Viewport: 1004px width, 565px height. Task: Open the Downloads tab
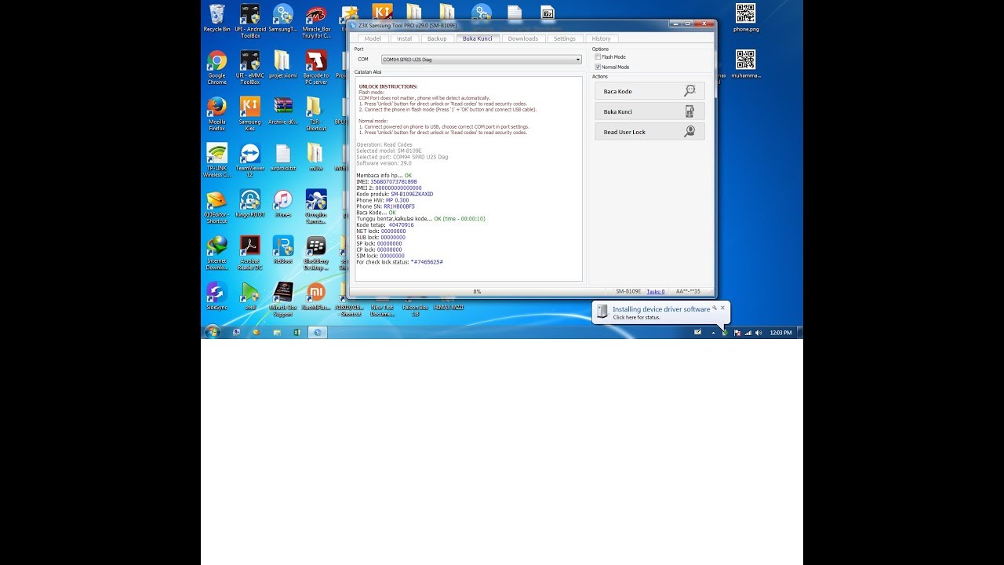tap(523, 38)
